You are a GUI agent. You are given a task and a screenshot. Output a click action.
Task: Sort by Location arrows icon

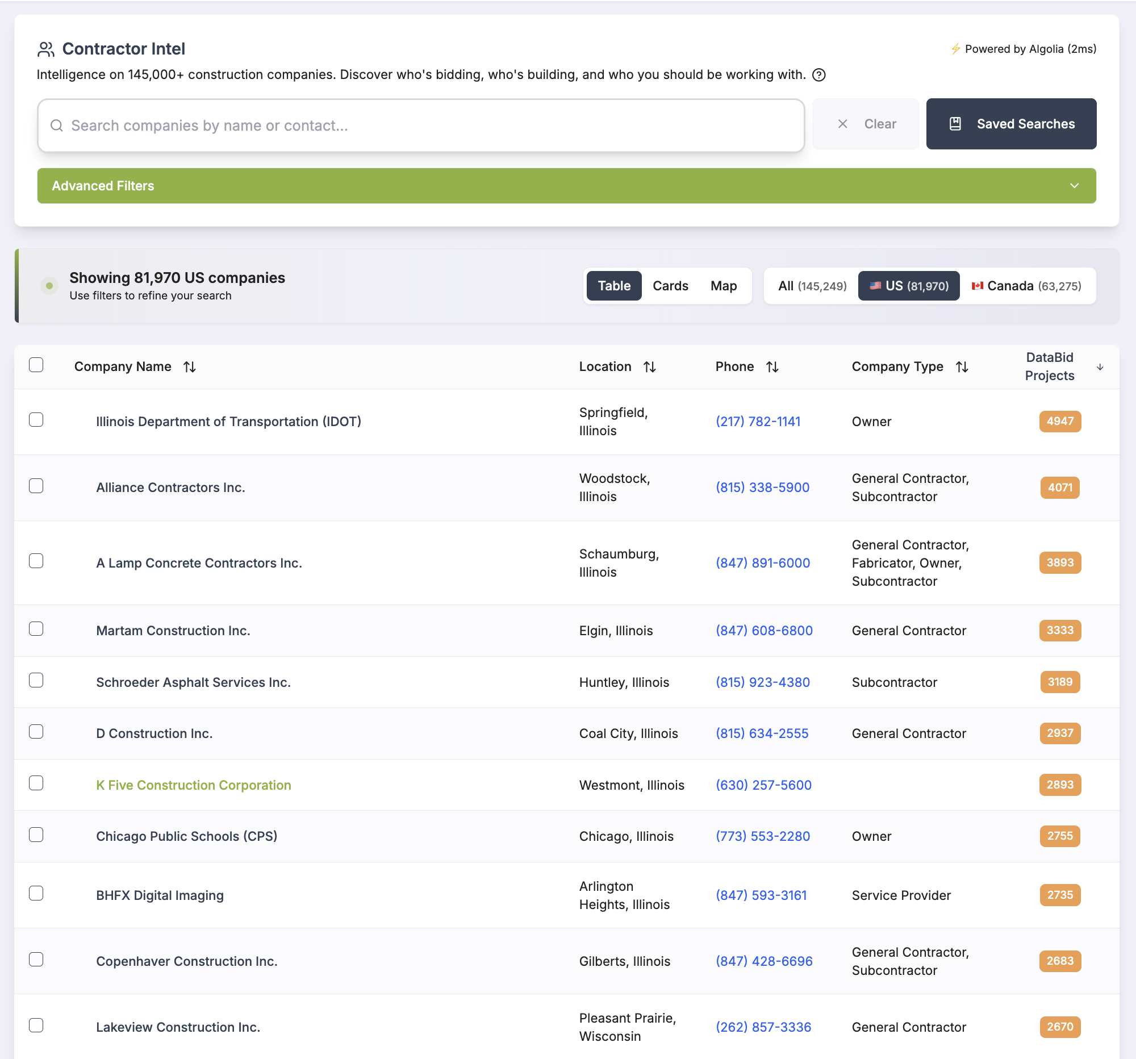pos(650,367)
